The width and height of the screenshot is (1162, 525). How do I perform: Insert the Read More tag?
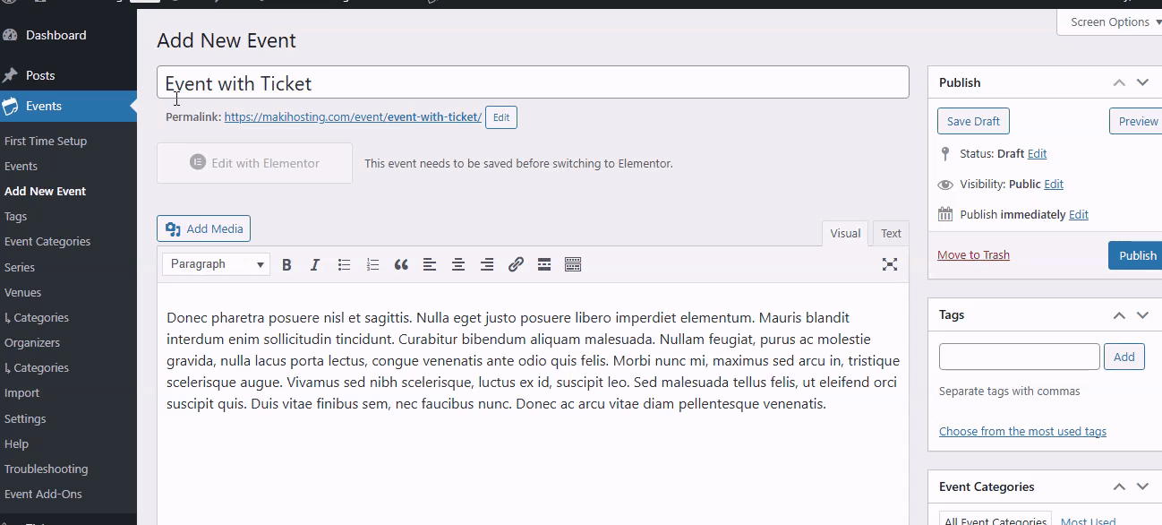544,264
